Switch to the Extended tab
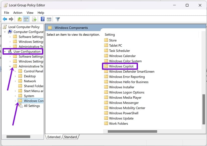This screenshot has height=146, width=207. click(x=54, y=137)
